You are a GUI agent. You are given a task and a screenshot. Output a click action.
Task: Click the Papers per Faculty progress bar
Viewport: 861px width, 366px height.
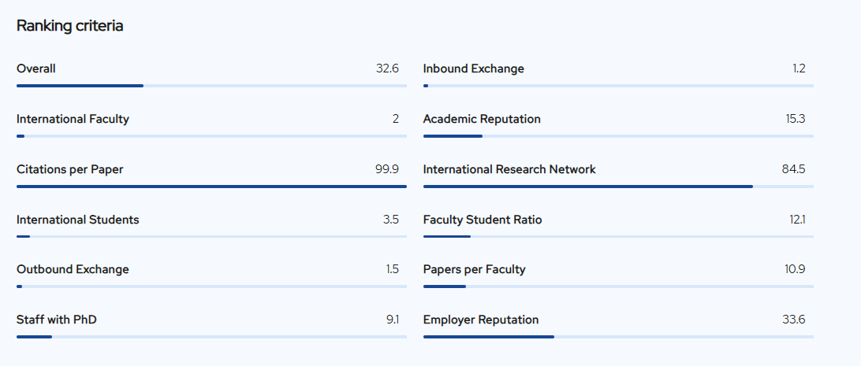[x=618, y=287]
